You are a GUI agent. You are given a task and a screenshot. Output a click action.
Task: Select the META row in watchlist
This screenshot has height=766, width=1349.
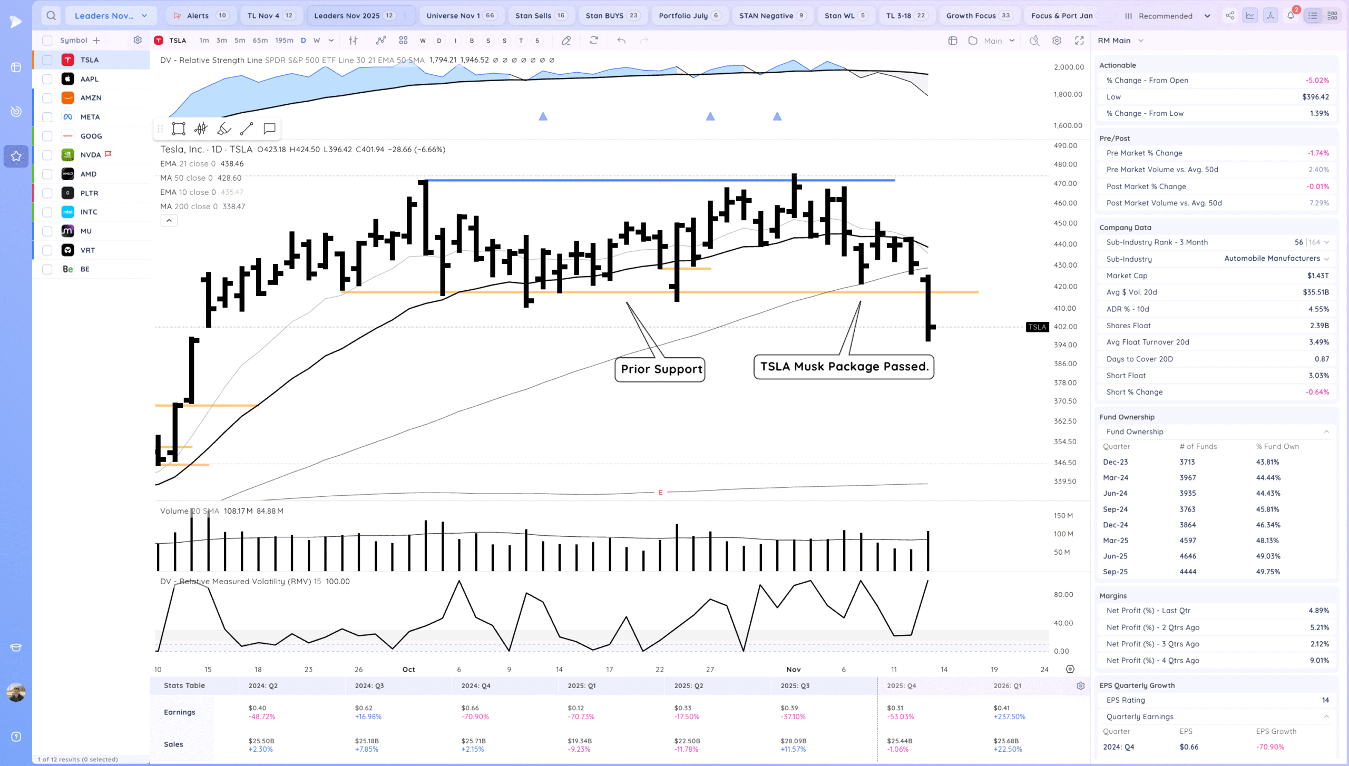(x=90, y=117)
